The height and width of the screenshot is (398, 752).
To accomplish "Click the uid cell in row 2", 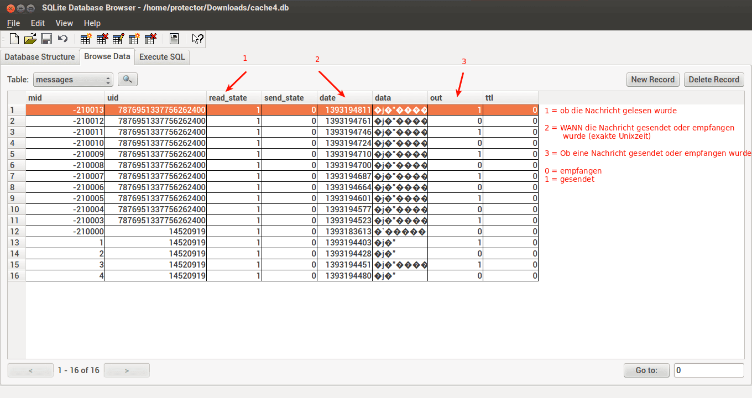I will pyautogui.click(x=156, y=121).
